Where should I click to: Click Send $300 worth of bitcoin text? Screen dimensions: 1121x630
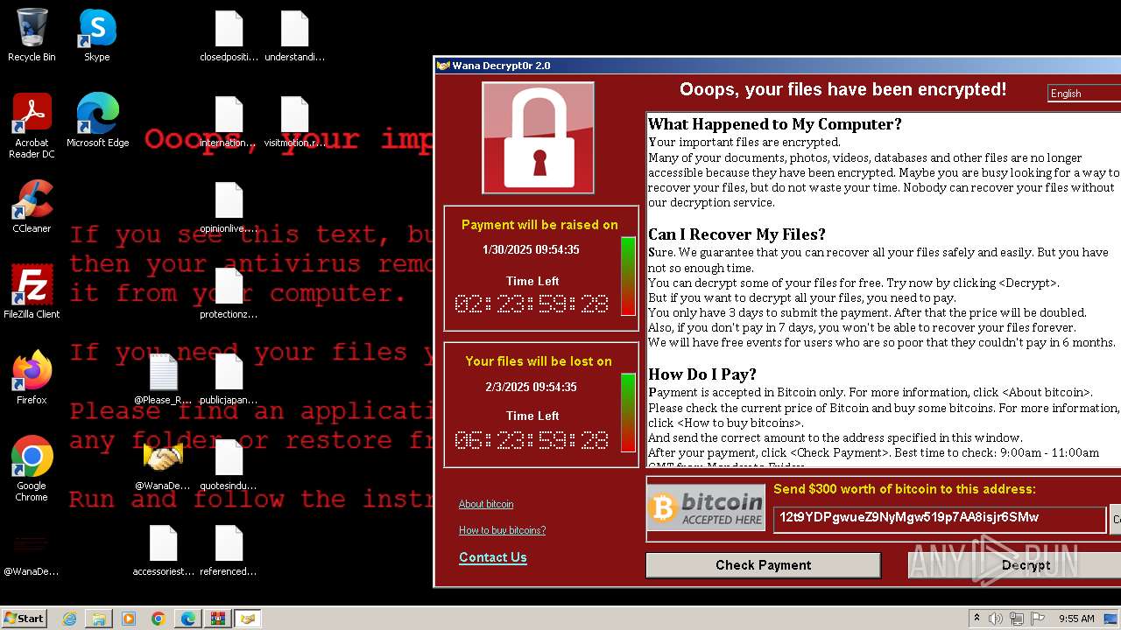click(x=905, y=489)
